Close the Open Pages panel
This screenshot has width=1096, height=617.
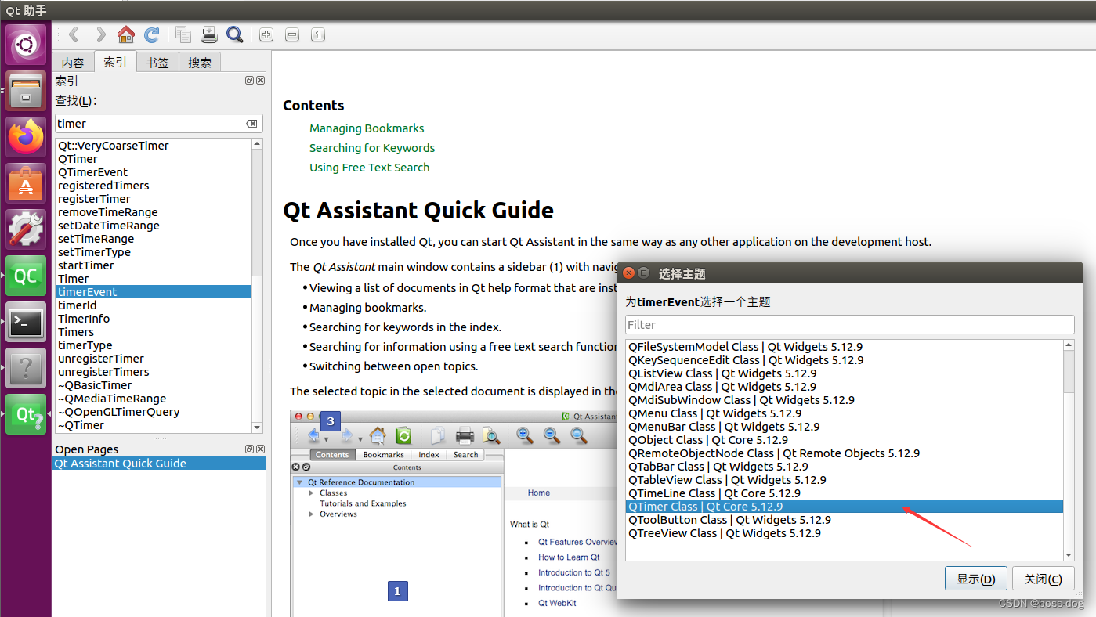(x=260, y=449)
